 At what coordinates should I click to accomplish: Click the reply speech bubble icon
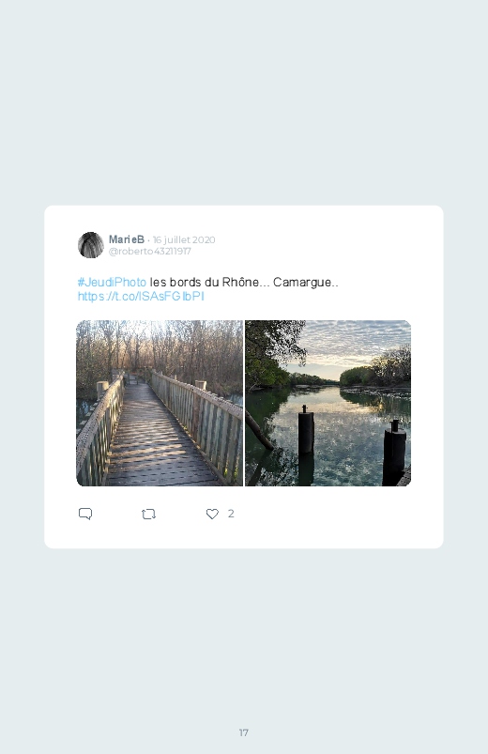click(85, 514)
